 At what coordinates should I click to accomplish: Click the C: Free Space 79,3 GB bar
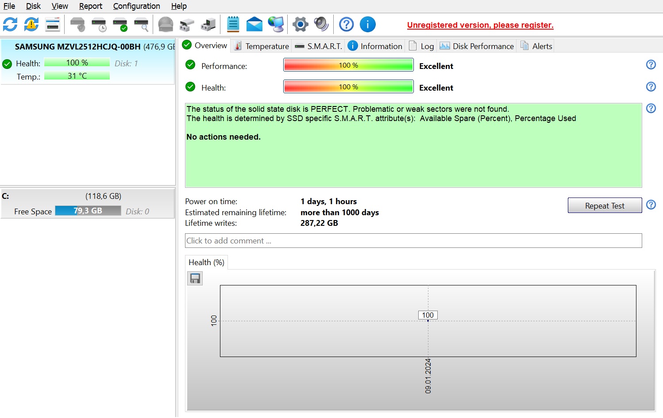[x=88, y=211]
